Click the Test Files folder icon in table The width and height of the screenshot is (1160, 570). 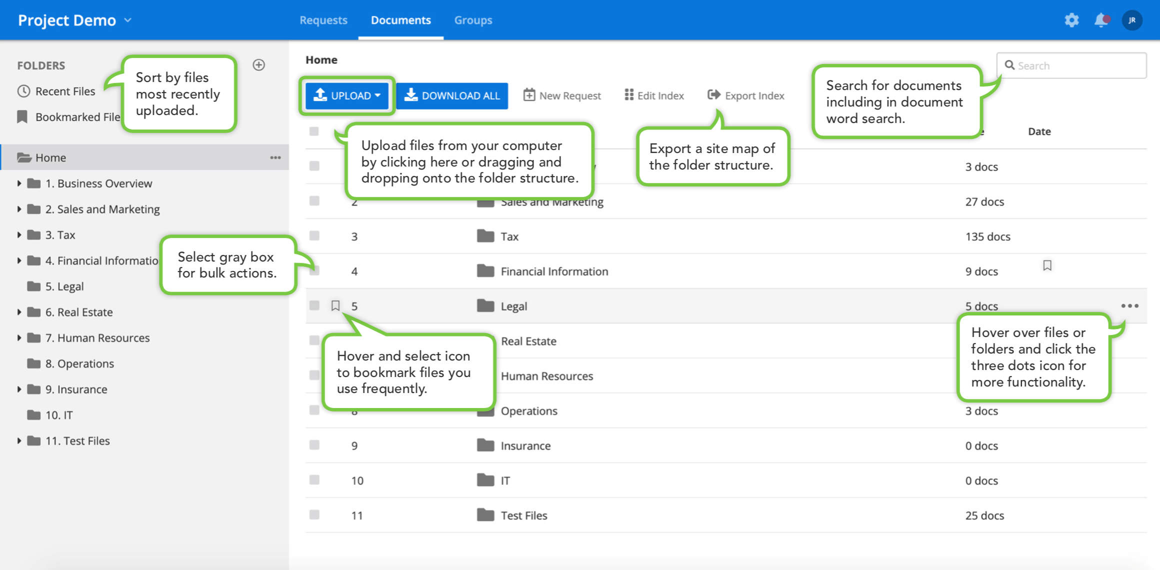(485, 515)
